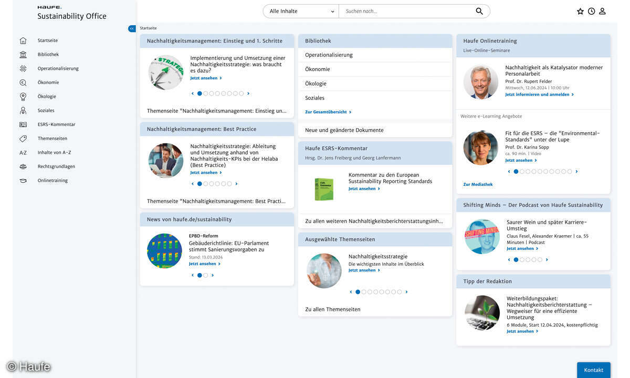Click the Themenseiten tag icon
This screenshot has width=630, height=378.
23,139
